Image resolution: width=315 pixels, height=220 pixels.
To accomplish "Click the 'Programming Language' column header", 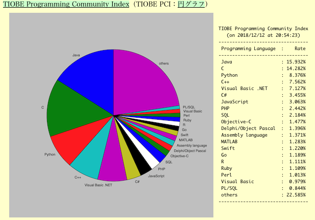I will click(x=248, y=49).
